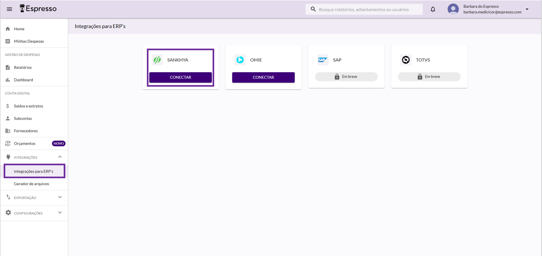
Task: Open Saldos e extratos
Action: 34,106
